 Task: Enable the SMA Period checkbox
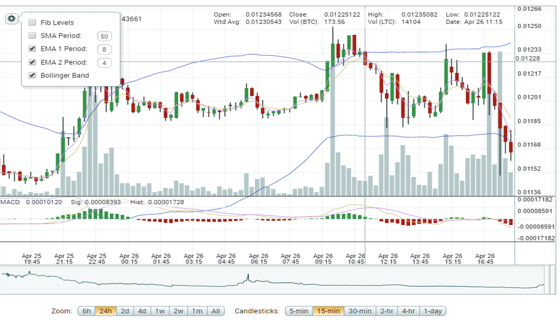pyautogui.click(x=32, y=36)
